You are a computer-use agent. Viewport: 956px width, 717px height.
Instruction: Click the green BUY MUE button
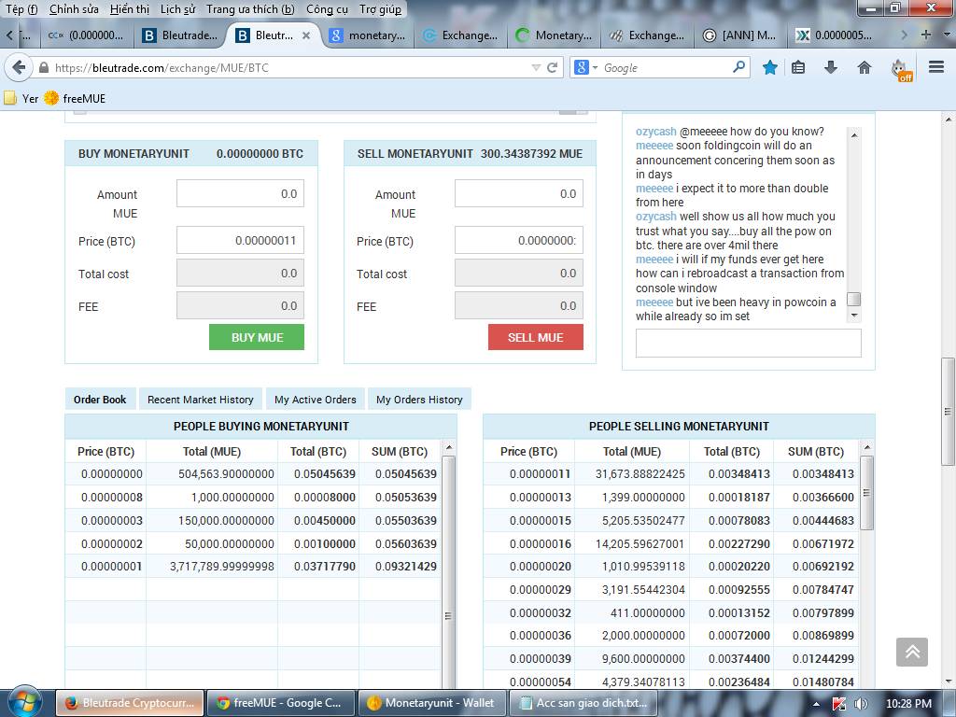(257, 337)
